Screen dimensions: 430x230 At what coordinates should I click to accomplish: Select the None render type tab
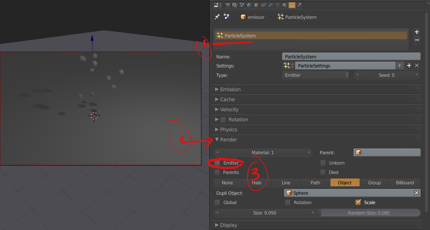pyautogui.click(x=227, y=183)
